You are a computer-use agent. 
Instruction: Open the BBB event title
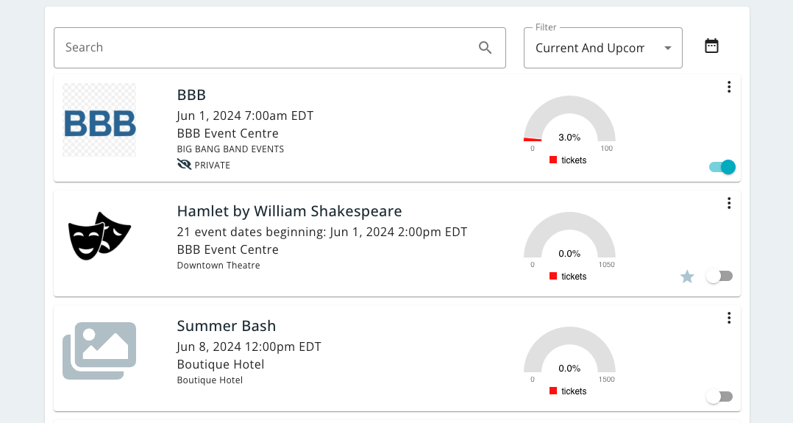coord(191,95)
